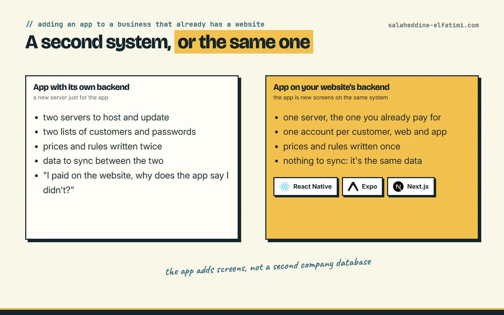
Task: Click 'data to sync between the two'
Action: (x=103, y=161)
